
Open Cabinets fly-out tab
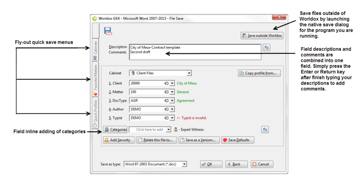96,50
